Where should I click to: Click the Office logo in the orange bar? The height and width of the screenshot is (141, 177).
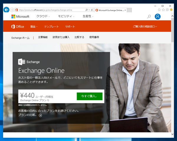point(18,27)
